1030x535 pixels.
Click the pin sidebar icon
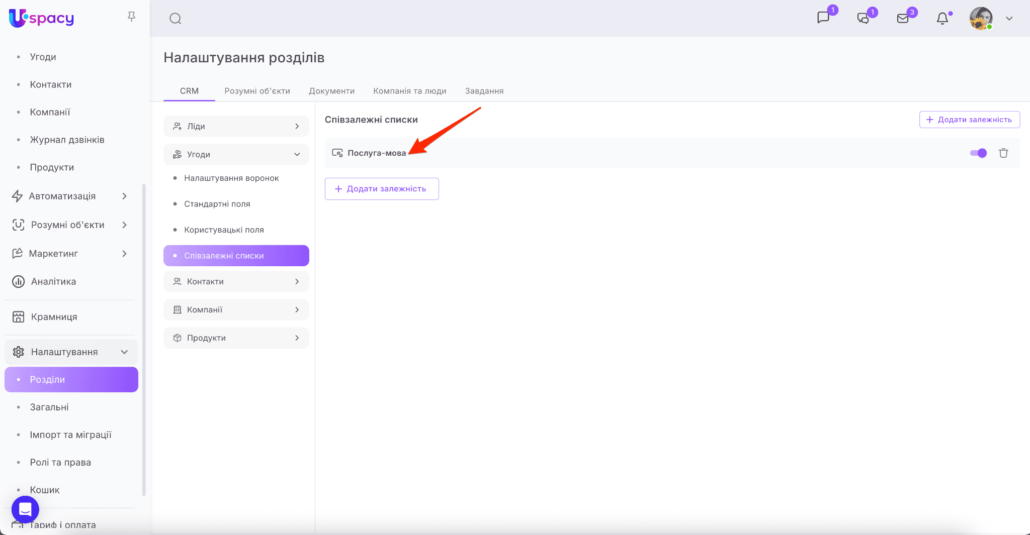coord(132,17)
